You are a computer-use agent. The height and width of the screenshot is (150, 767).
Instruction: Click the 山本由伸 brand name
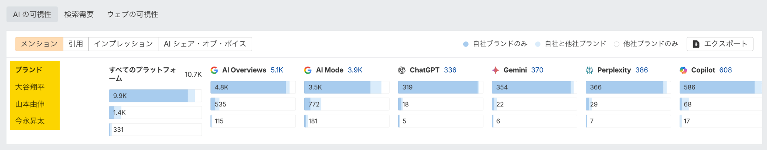click(x=30, y=104)
